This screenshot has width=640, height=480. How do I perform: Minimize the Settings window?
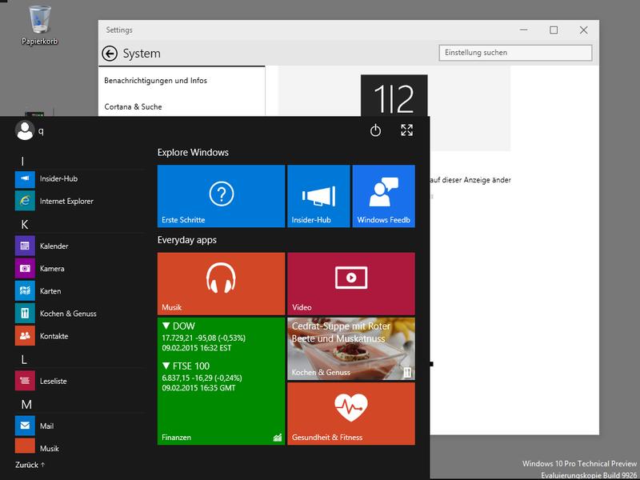[x=524, y=30]
